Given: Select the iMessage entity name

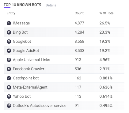Looking at the screenshot, I should pyautogui.click(x=21, y=23).
